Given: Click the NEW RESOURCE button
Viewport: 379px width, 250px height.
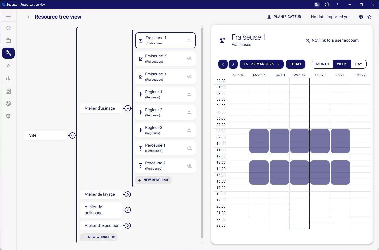Looking at the screenshot, I should pos(153,180).
